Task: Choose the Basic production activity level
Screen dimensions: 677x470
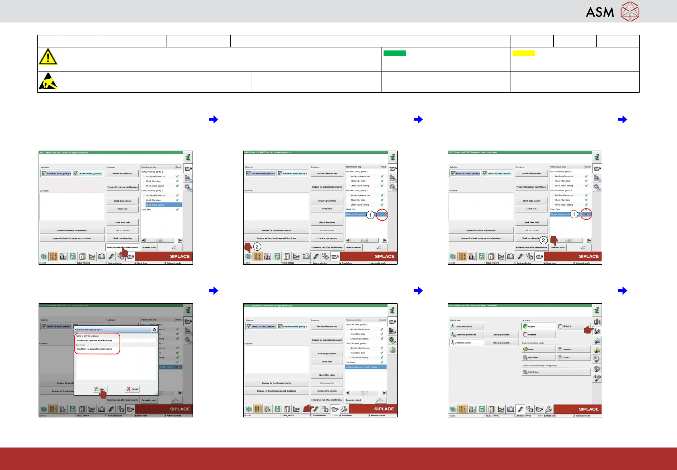Action: point(467,327)
